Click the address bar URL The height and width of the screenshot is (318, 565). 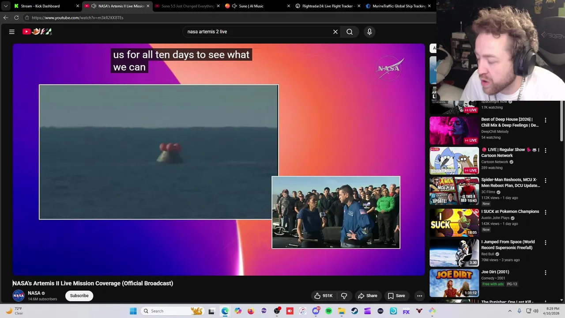point(77,18)
